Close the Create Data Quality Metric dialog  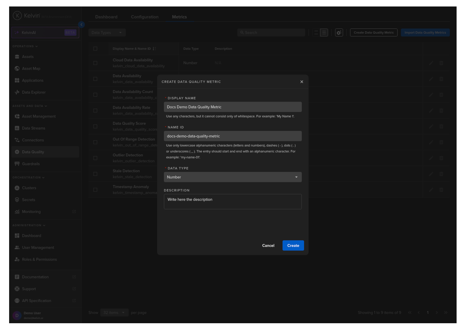click(302, 82)
